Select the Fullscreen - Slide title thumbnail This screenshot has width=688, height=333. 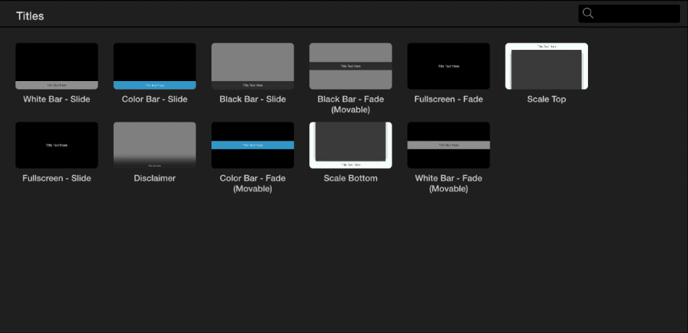point(56,146)
